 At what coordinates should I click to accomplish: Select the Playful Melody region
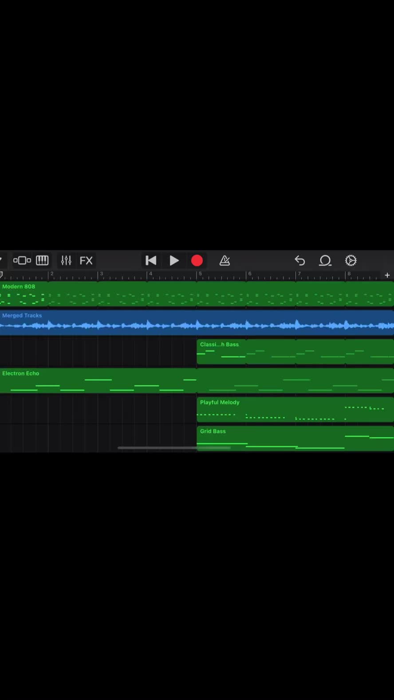295,409
